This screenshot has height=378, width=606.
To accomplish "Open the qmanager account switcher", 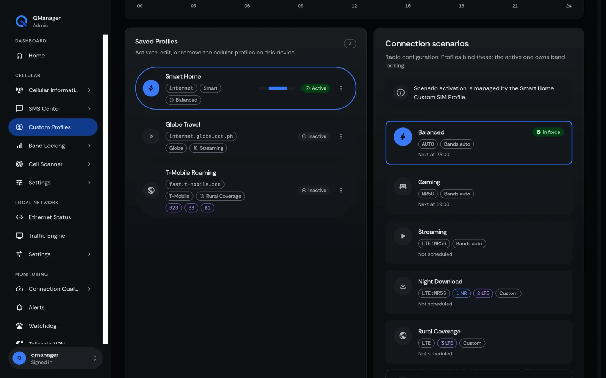I will click(55, 358).
